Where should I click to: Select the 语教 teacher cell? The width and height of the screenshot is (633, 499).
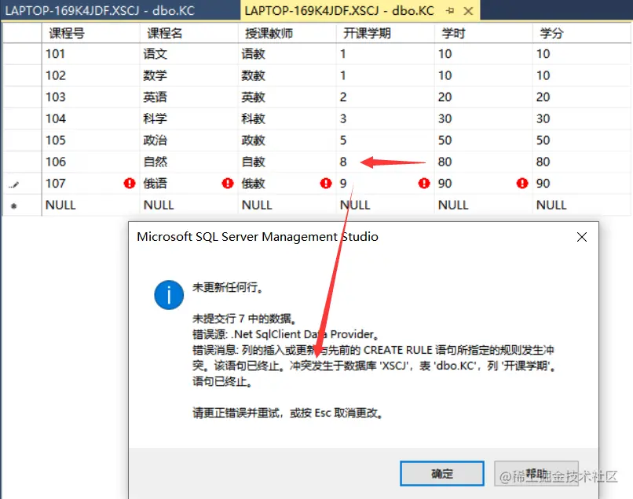tap(287, 54)
